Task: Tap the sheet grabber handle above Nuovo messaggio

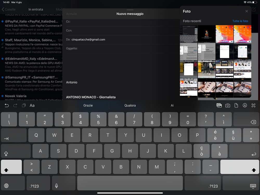Action: coord(130,10)
